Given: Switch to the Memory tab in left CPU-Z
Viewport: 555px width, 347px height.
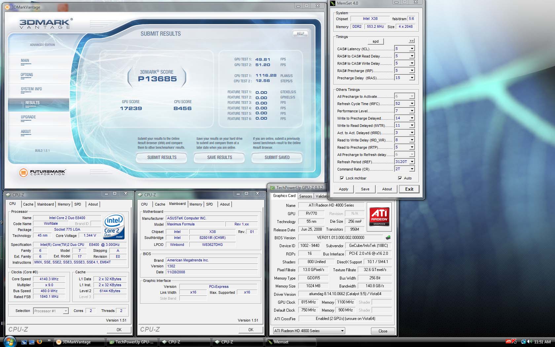Looking at the screenshot, I should pyautogui.click(x=64, y=204).
